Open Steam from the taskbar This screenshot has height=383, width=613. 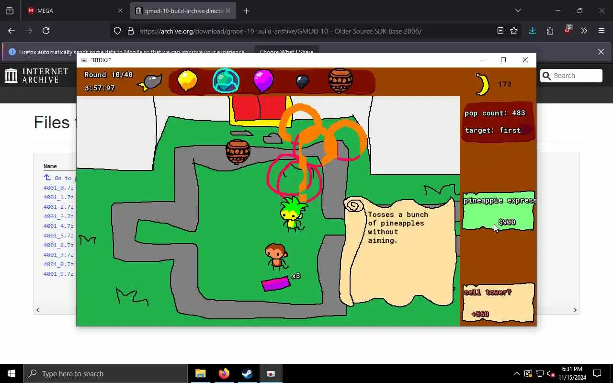click(x=247, y=373)
